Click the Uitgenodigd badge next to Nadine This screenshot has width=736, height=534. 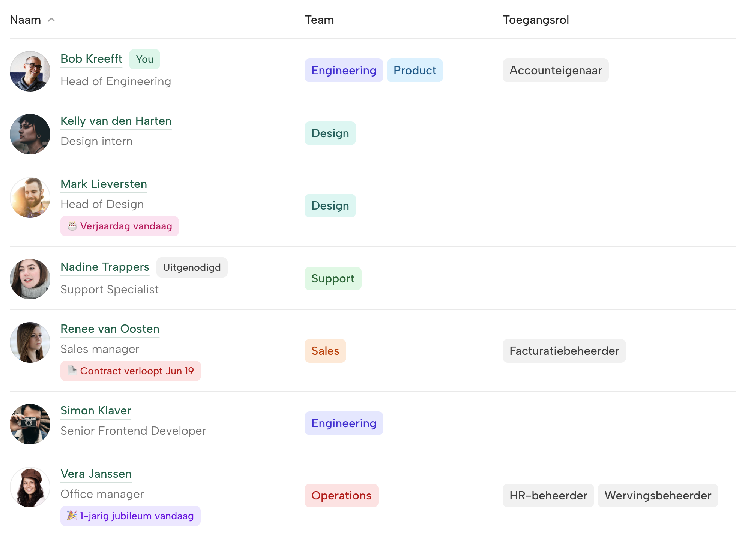pos(192,267)
